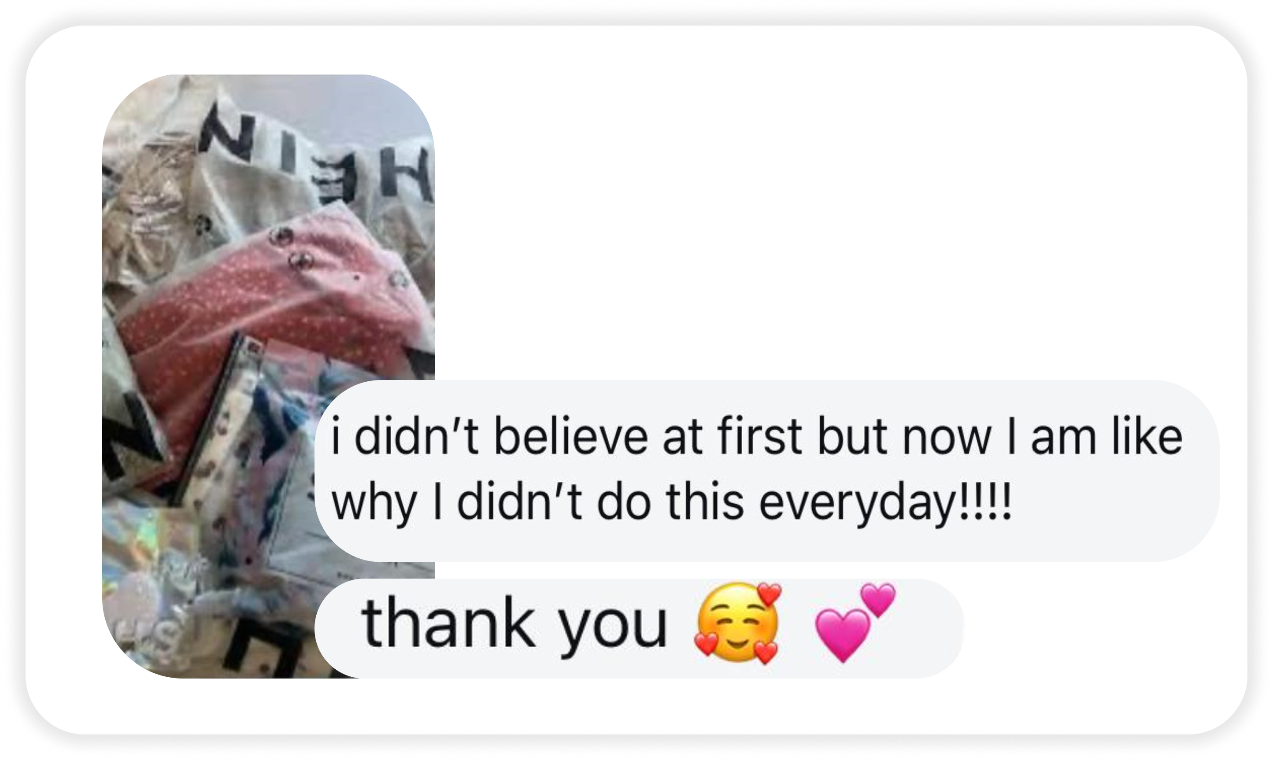Click the "thank you" text
This screenshot has width=1273, height=760.
pyautogui.click(x=514, y=624)
